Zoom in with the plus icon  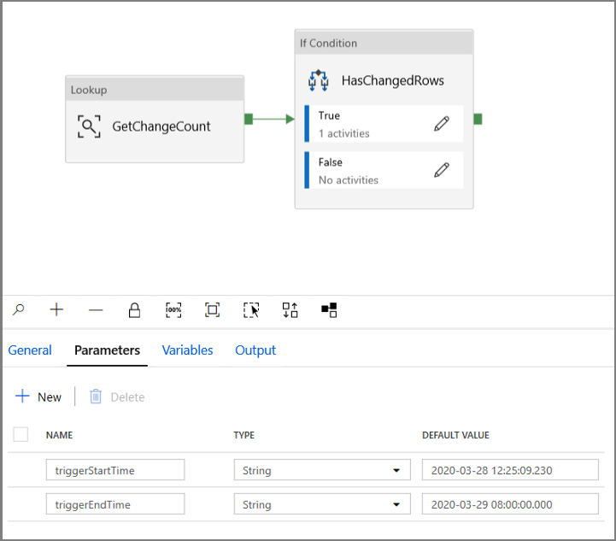click(x=56, y=310)
